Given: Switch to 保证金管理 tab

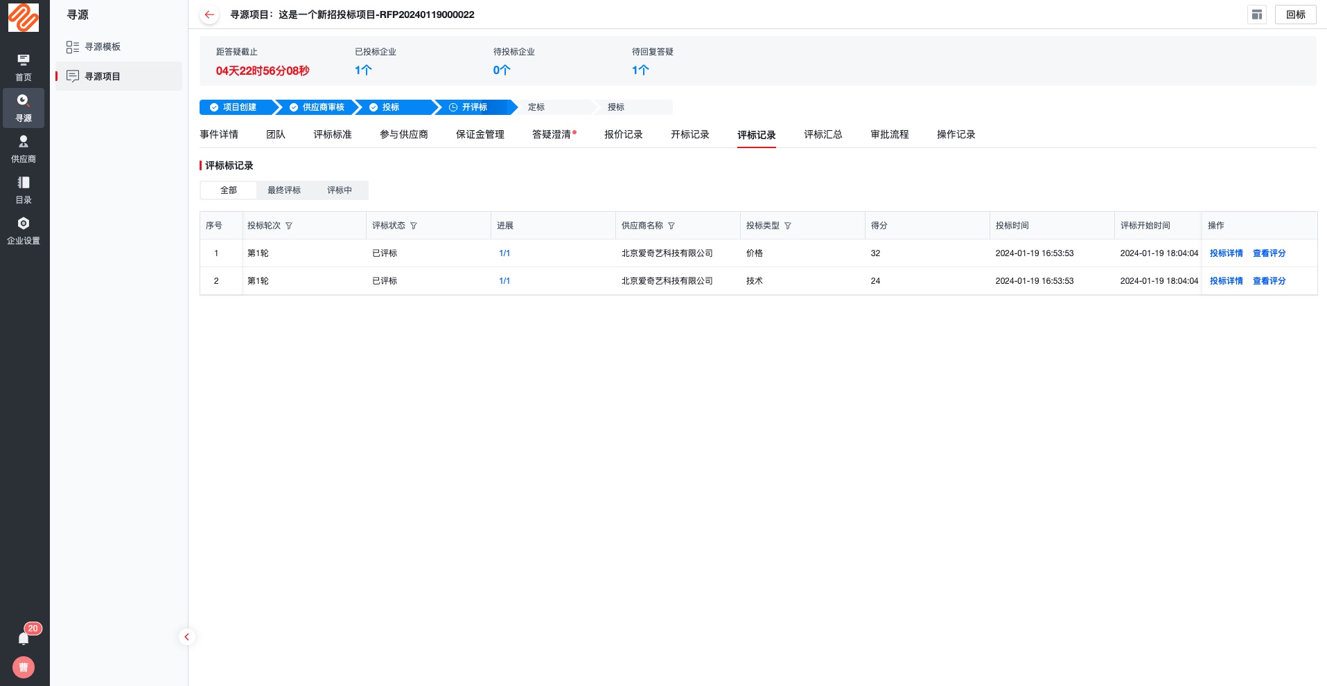Looking at the screenshot, I should pos(480,134).
